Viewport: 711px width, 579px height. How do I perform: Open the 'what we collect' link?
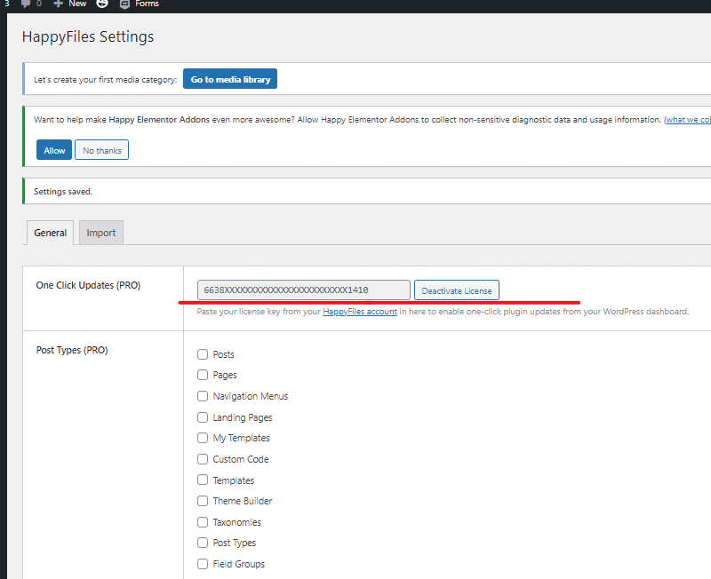click(x=688, y=120)
